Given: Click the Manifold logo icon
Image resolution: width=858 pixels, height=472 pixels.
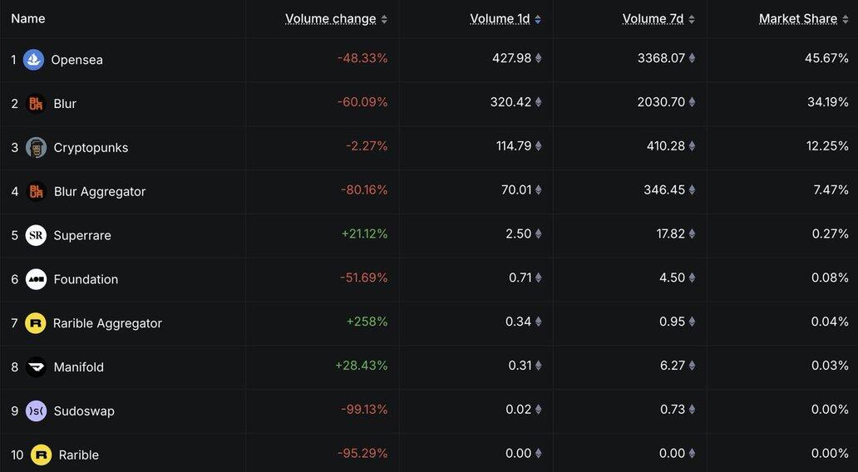Looking at the screenshot, I should click(36, 367).
